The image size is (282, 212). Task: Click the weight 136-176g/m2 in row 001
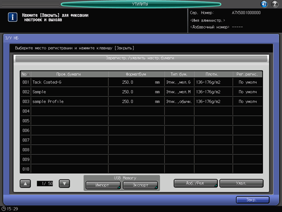pos(208,83)
